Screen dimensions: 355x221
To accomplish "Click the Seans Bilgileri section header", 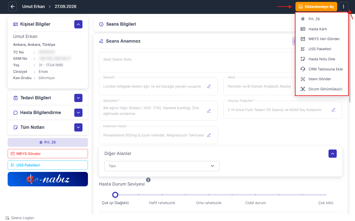I will (121, 24).
